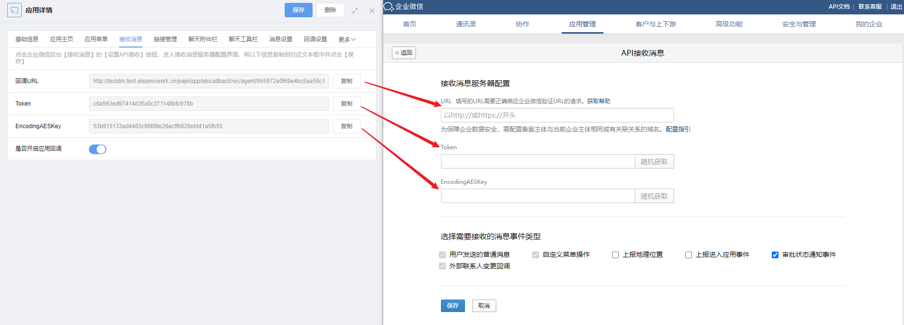This screenshot has height=325, width=904.
Task: Open 我的企业 navigation item
Action: click(x=869, y=24)
